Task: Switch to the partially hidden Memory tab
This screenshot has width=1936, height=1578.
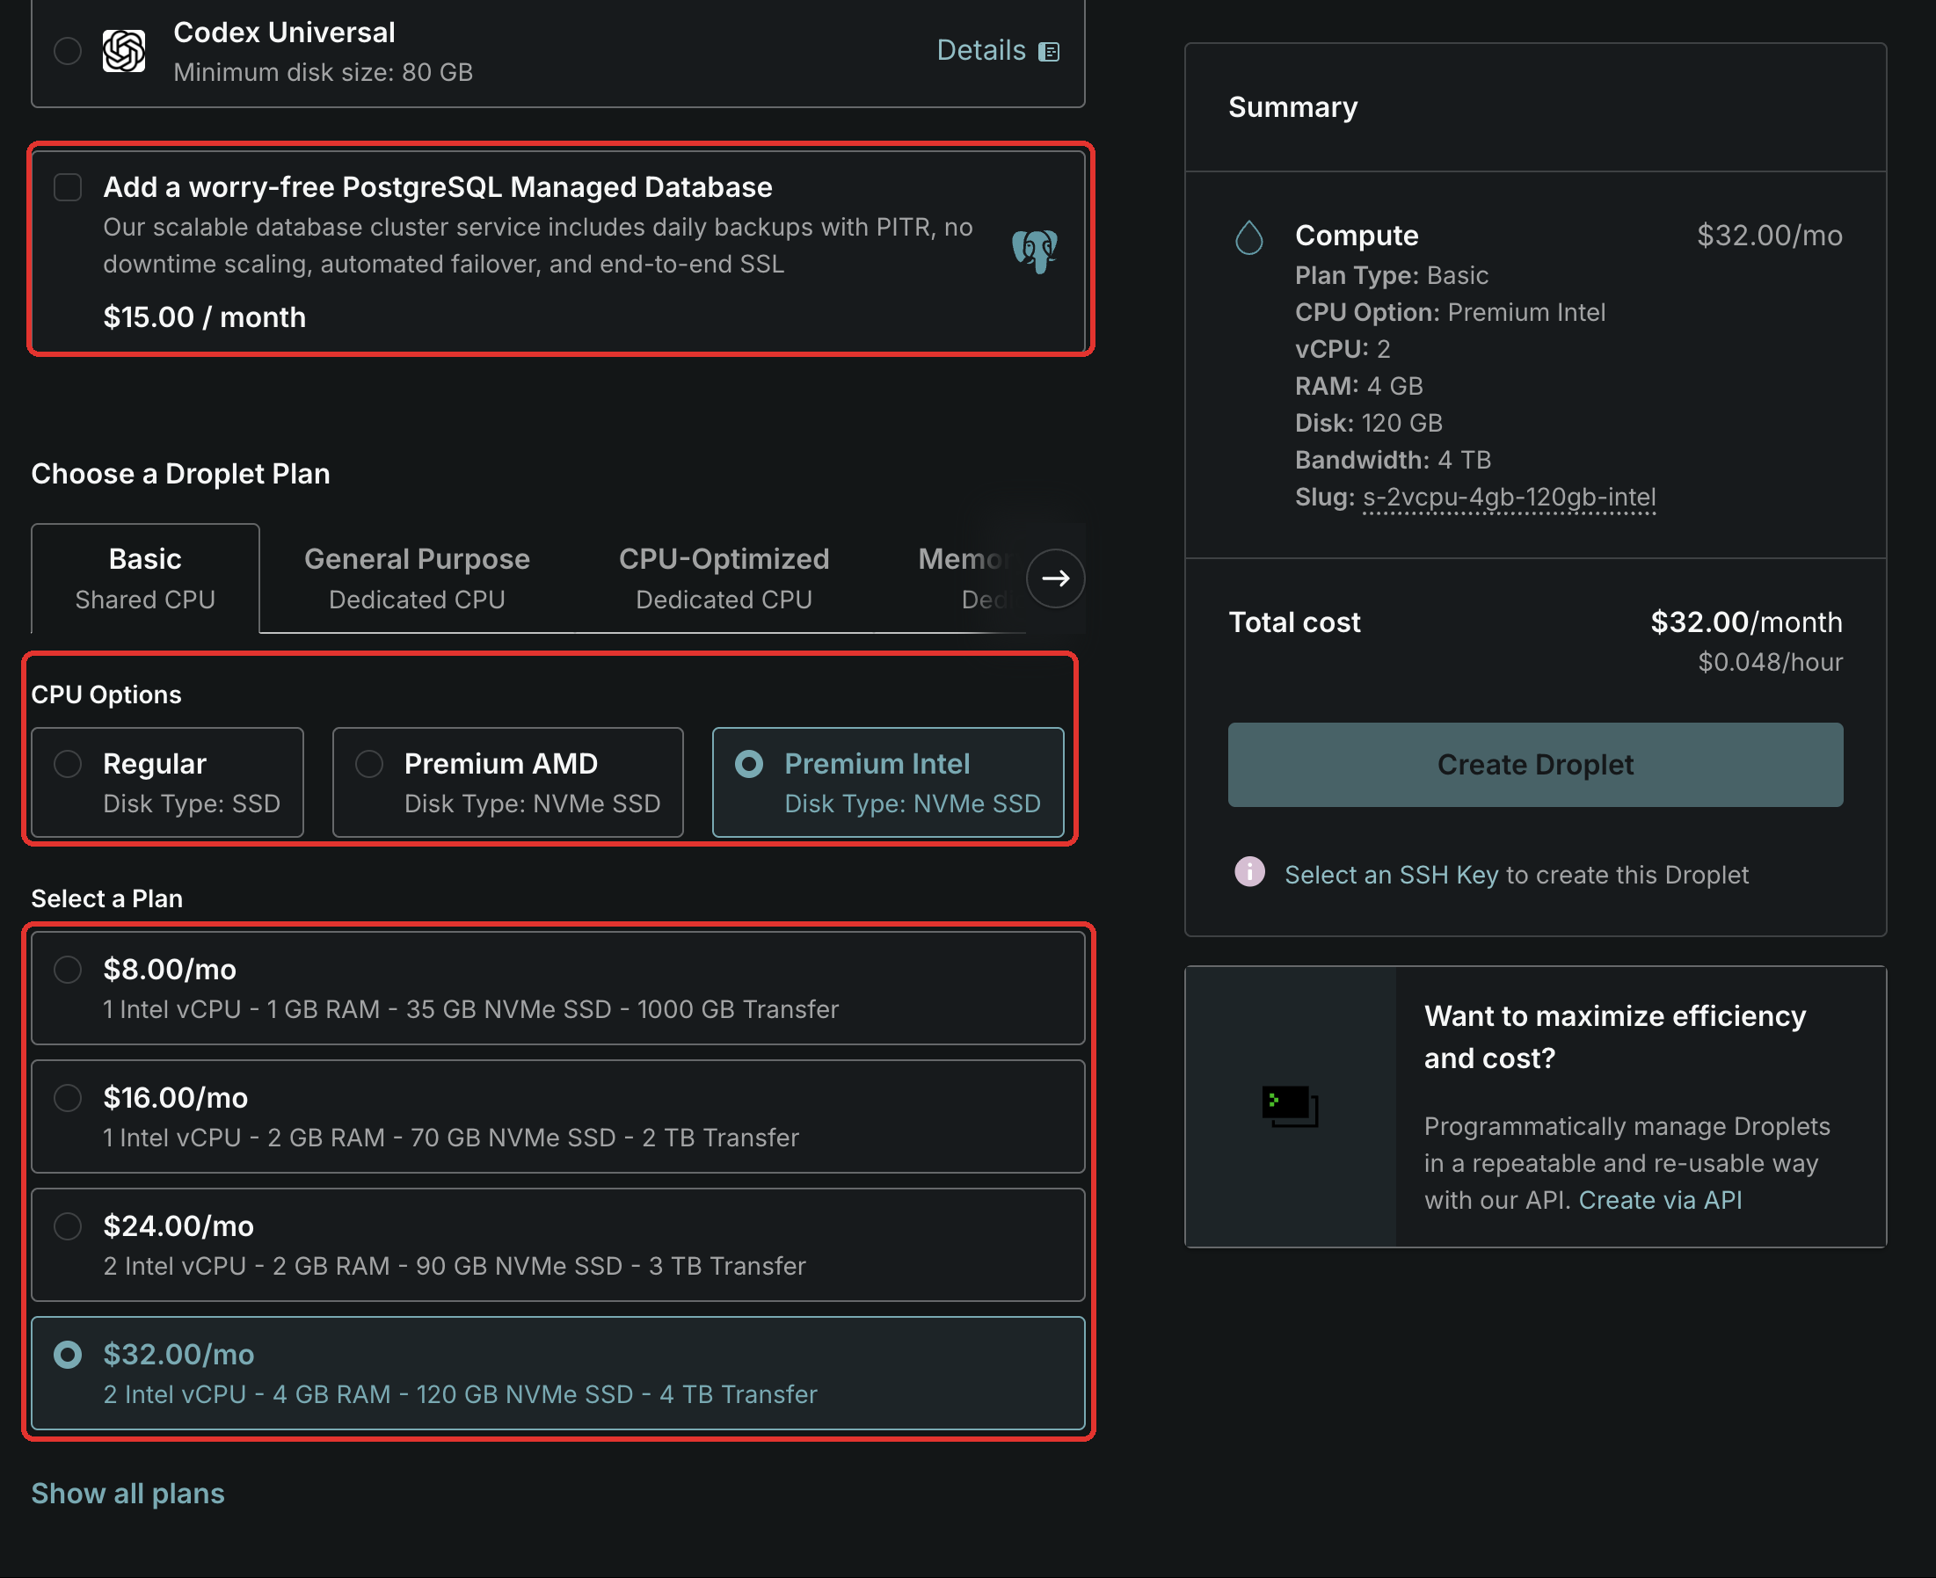Action: (964, 578)
